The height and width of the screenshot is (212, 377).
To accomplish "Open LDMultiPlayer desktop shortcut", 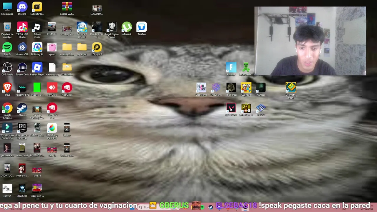I will (x=37, y=8).
